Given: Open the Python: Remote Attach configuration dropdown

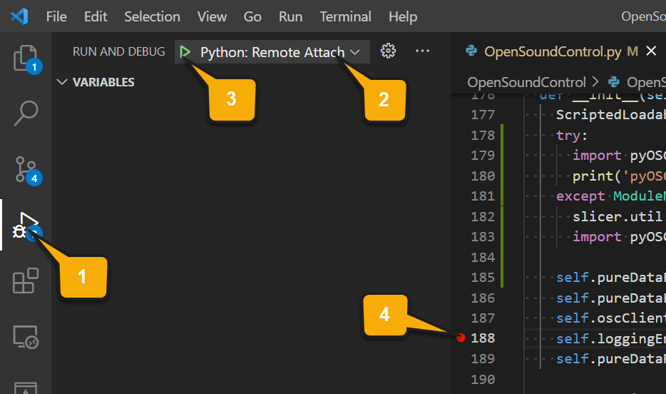Looking at the screenshot, I should pos(280,52).
